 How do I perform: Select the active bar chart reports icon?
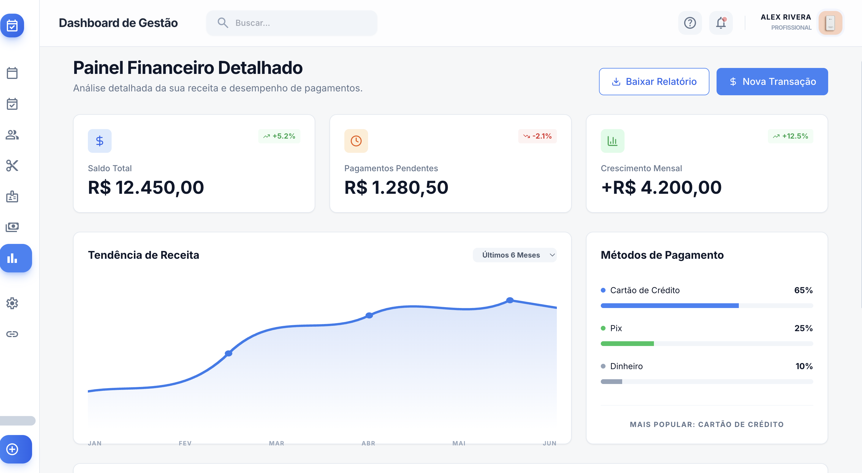click(16, 258)
